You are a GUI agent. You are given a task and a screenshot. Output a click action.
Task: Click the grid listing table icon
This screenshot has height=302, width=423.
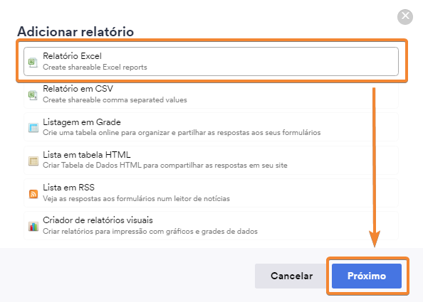33,128
